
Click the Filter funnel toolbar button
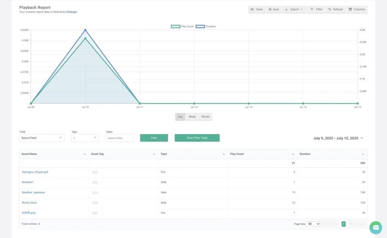pos(316,9)
